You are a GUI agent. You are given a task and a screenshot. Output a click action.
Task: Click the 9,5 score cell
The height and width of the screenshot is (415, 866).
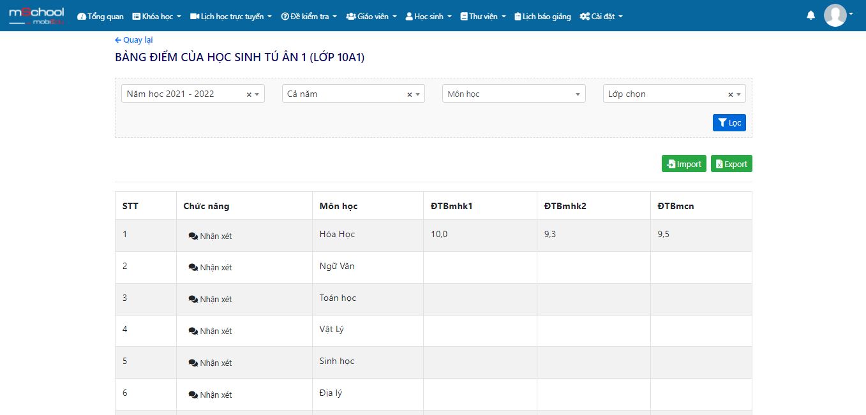point(701,235)
